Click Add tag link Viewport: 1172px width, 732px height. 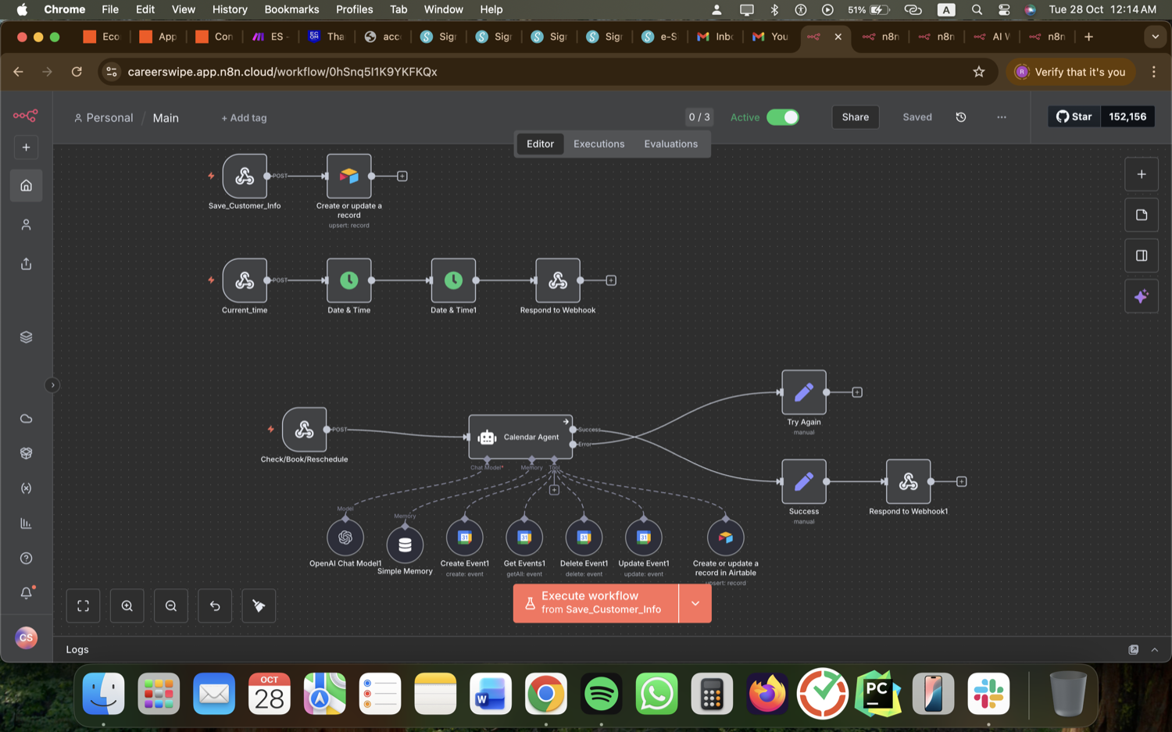pyautogui.click(x=244, y=118)
